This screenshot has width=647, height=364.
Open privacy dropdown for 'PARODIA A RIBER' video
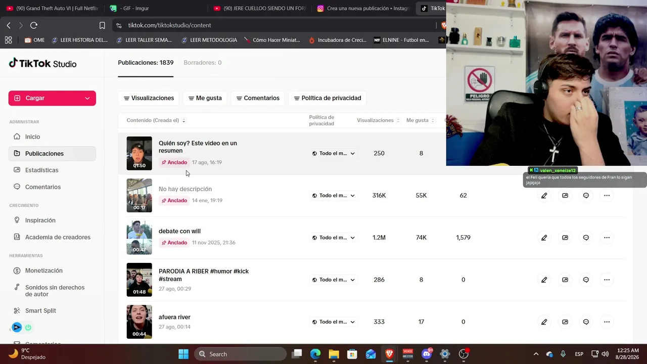[x=334, y=280]
